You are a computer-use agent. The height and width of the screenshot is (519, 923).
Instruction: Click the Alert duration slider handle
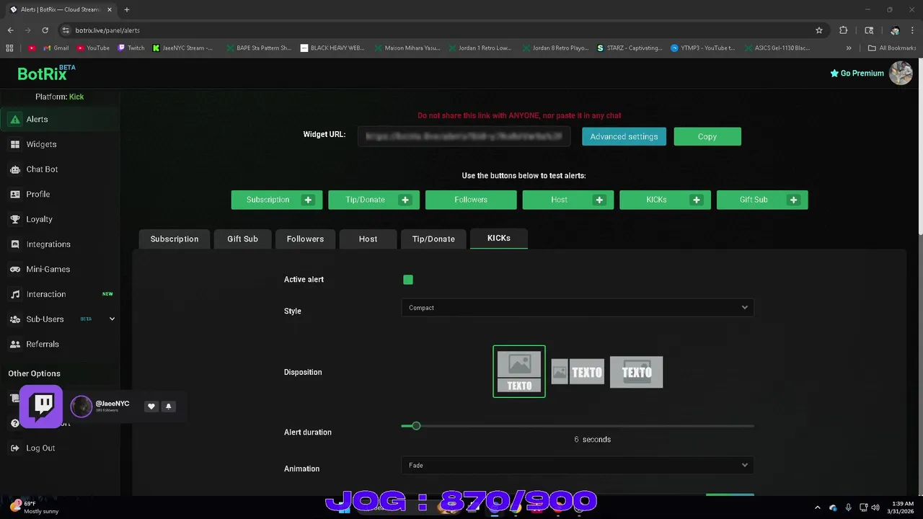[x=416, y=426]
